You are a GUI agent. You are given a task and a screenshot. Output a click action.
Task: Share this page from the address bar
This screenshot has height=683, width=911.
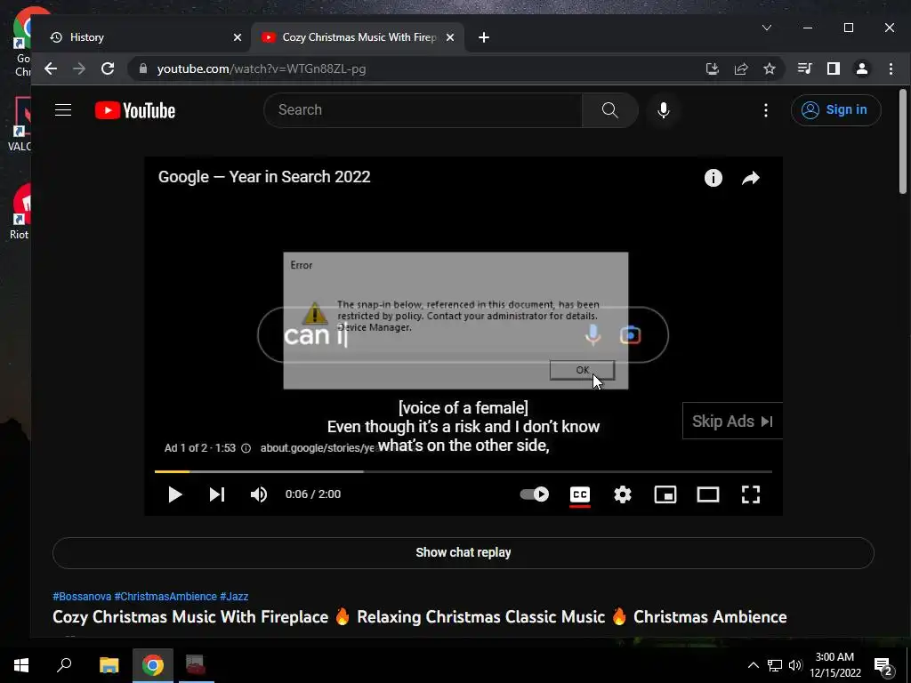point(741,68)
